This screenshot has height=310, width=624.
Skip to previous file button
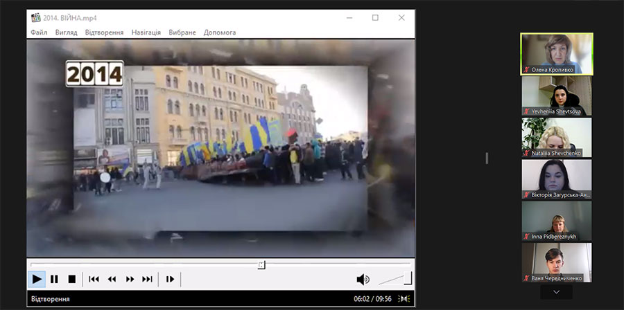pyautogui.click(x=94, y=279)
